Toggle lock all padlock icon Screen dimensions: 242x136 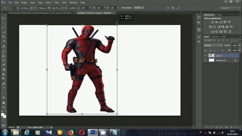222,50
